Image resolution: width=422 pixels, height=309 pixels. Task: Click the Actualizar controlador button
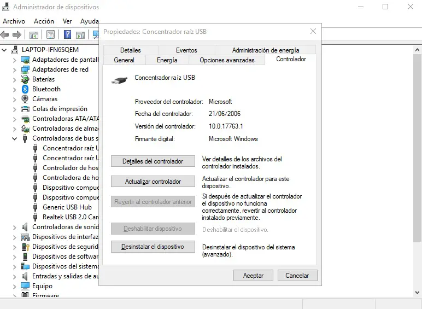(153, 182)
